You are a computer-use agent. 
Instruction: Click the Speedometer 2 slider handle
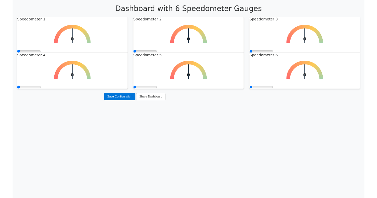pos(135,51)
